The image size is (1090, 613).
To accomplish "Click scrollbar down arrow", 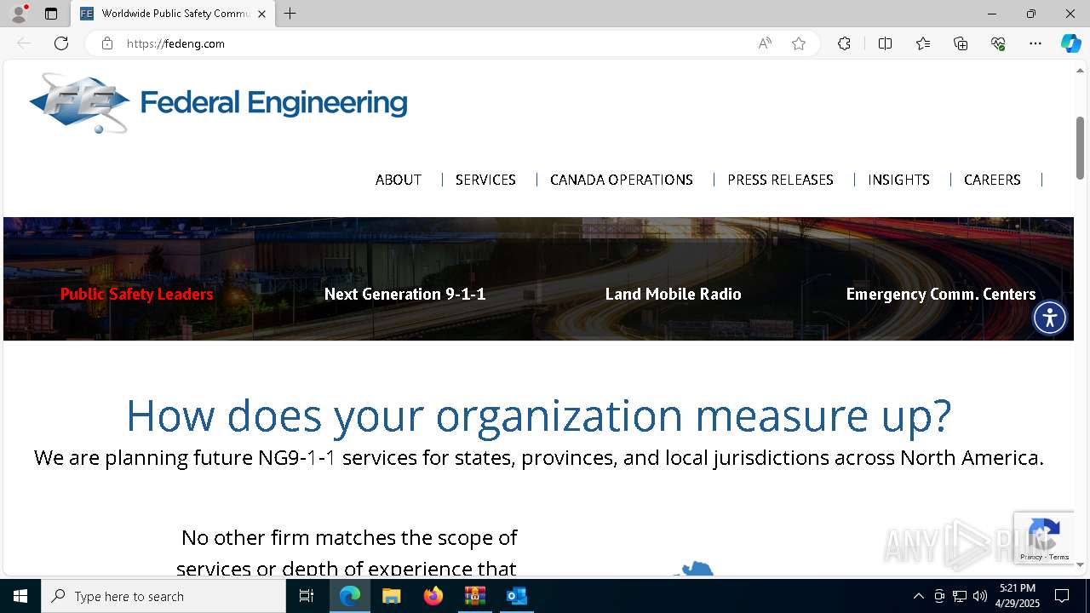I will pyautogui.click(x=1080, y=564).
